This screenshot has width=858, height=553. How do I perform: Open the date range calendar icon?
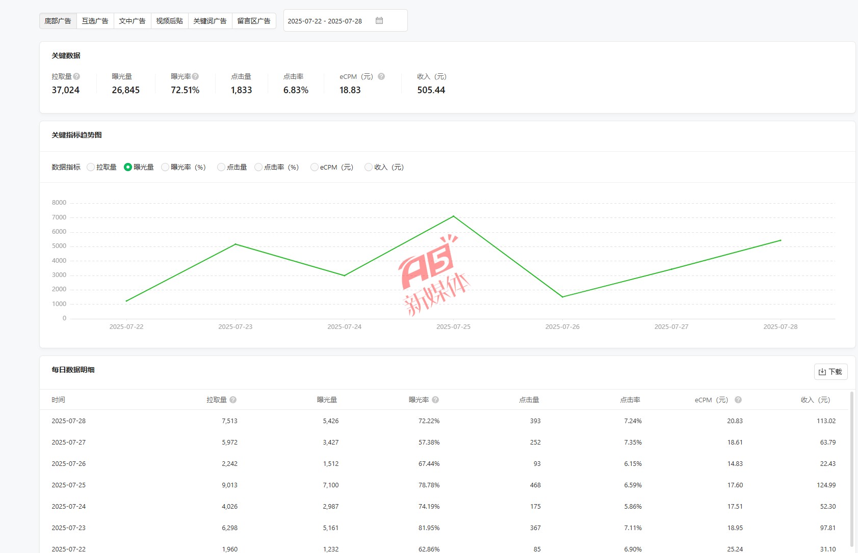coord(379,20)
